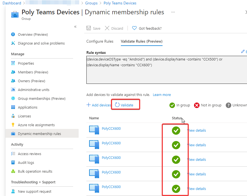The height and width of the screenshot is (196, 247).
Task: Click the Discard icon
Action: (107, 28)
